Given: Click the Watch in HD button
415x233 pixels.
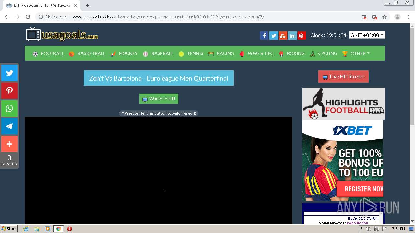Looking at the screenshot, I should pos(159,99).
